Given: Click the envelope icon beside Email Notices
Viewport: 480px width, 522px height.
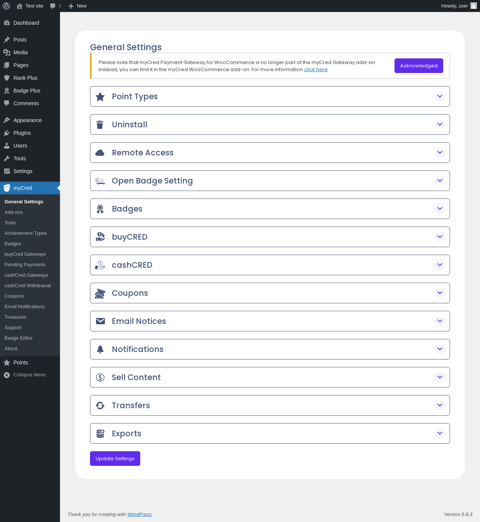Looking at the screenshot, I should pos(100,321).
